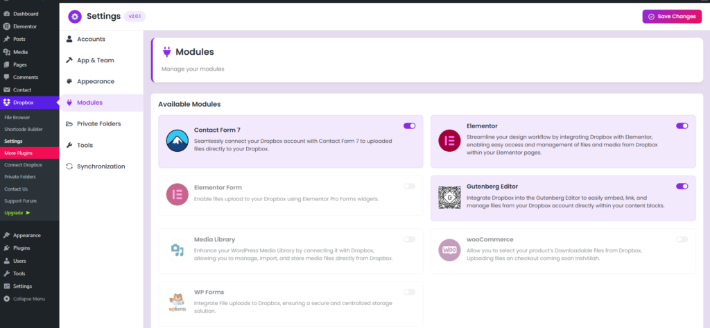This screenshot has height=328, width=710.
Task: Click the Appearance paintbrush icon in admin menu
Action: (7, 236)
